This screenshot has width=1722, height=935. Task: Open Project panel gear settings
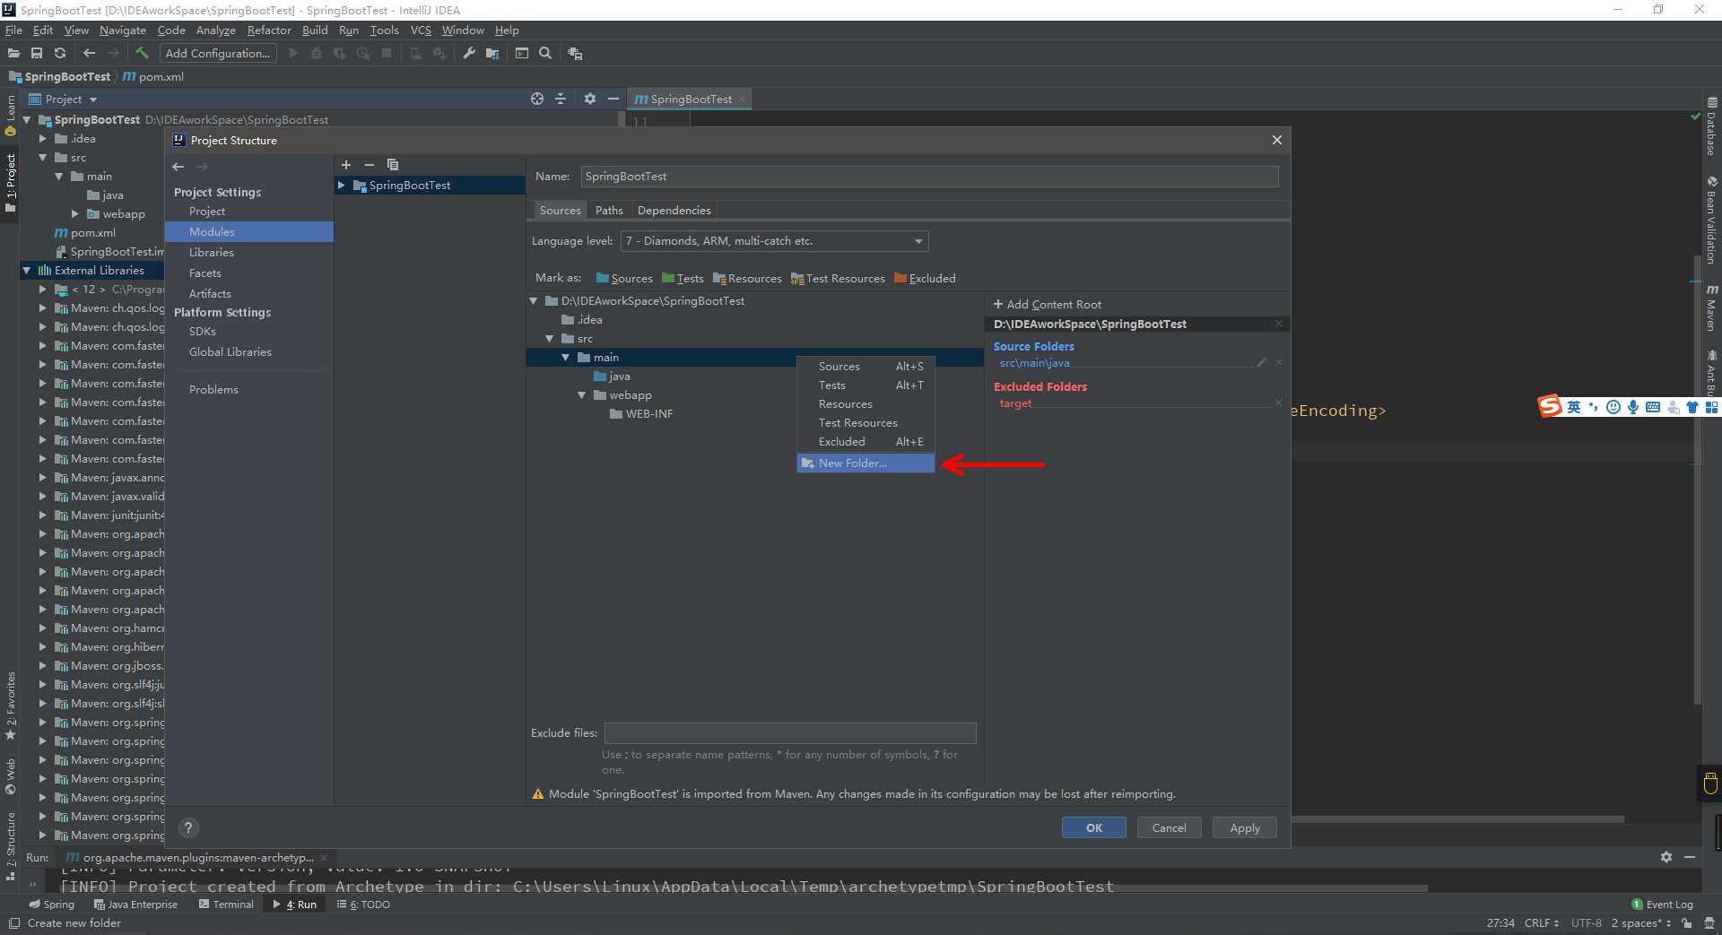point(589,99)
